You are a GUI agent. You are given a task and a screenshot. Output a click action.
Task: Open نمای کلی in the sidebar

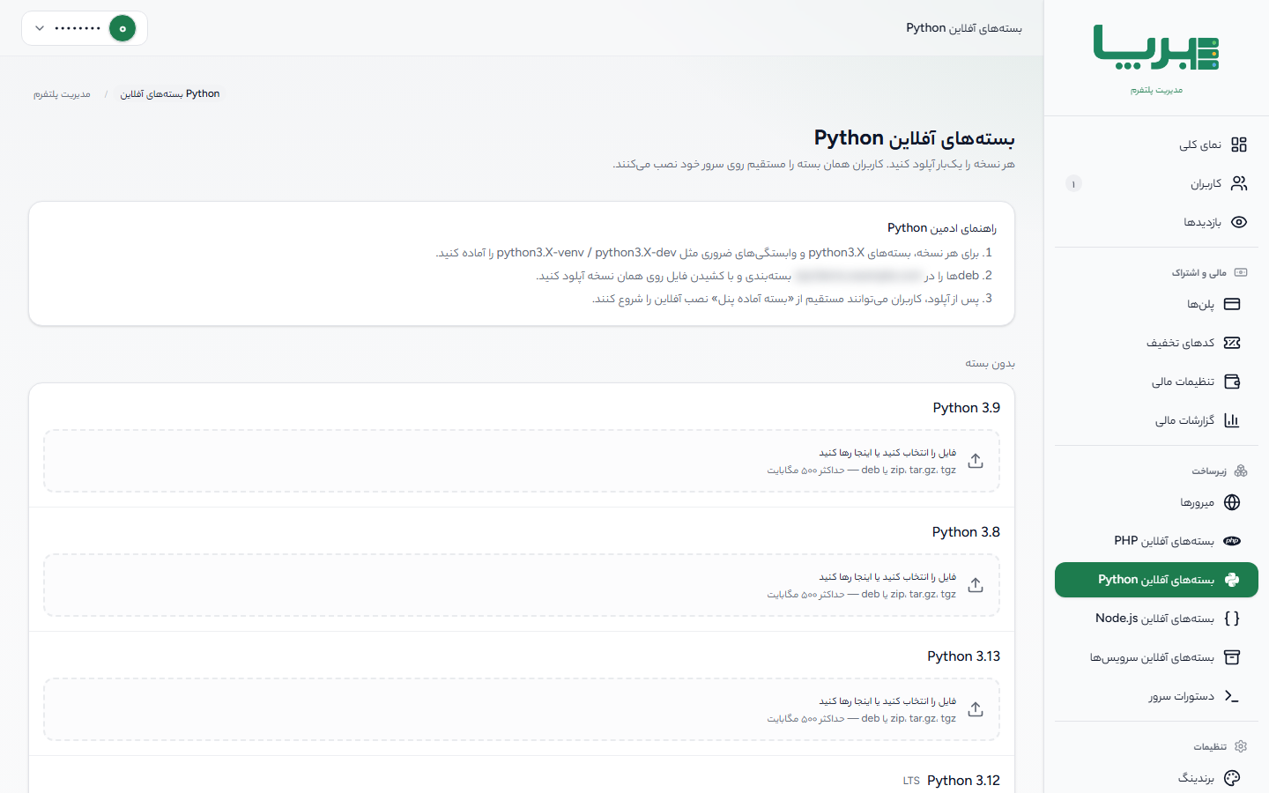1156,145
